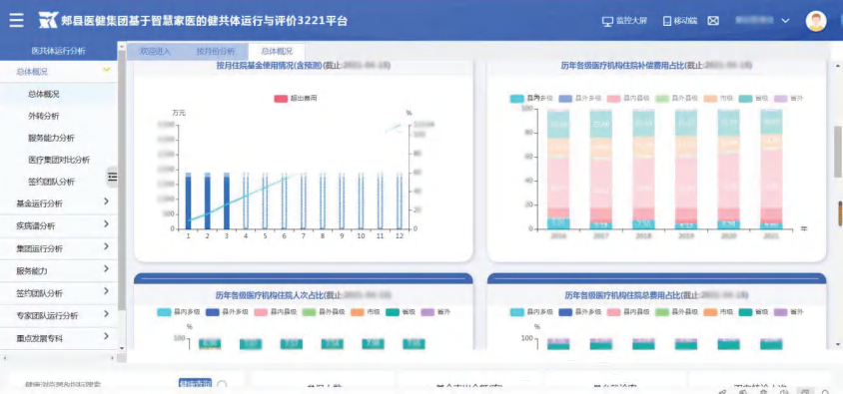Switch to the 欢迎进入 tab

click(x=155, y=52)
